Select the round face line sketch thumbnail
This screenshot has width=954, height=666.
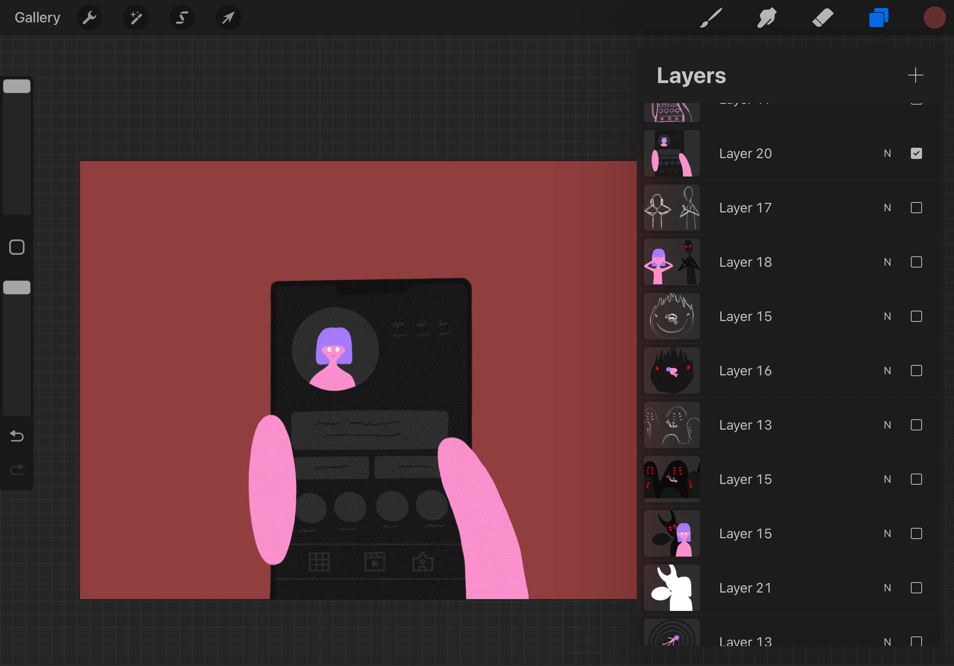pyautogui.click(x=672, y=316)
